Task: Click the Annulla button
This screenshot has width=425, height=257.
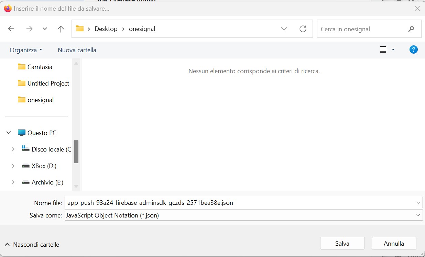Action: [x=394, y=243]
